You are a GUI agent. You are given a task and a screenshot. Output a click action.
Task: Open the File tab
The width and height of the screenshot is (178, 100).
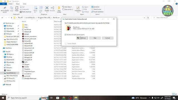3,4
